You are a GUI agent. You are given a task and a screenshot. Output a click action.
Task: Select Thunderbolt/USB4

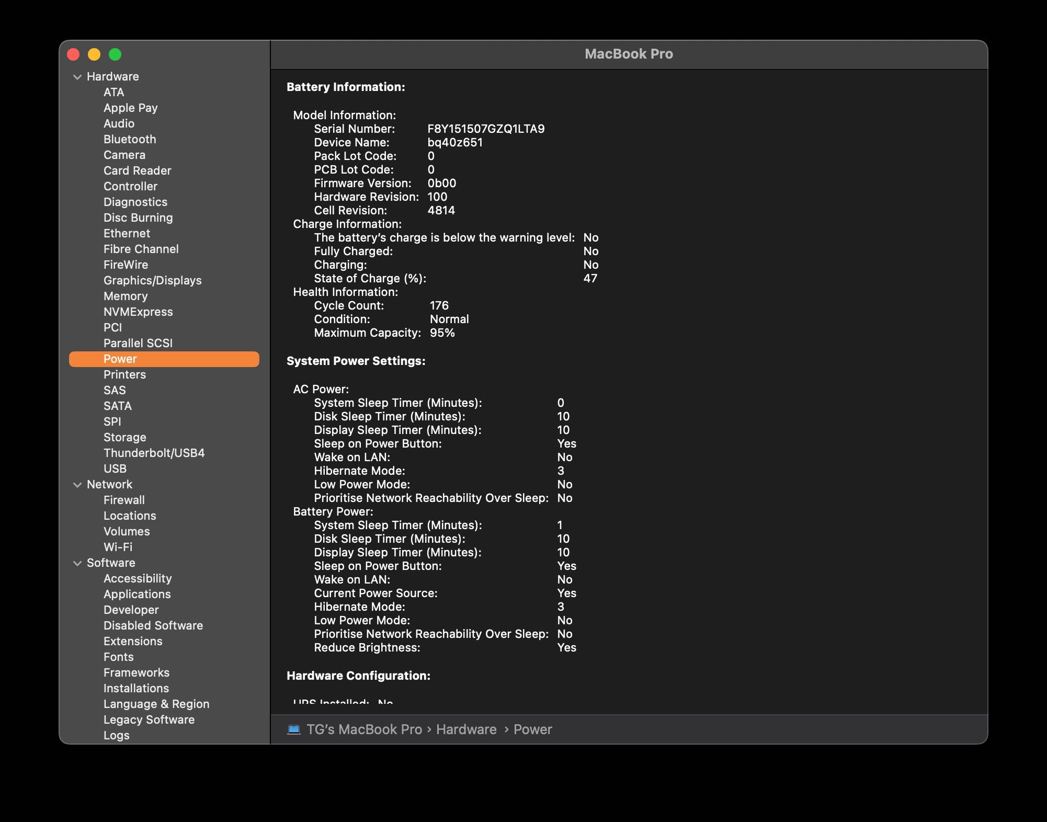tap(154, 453)
